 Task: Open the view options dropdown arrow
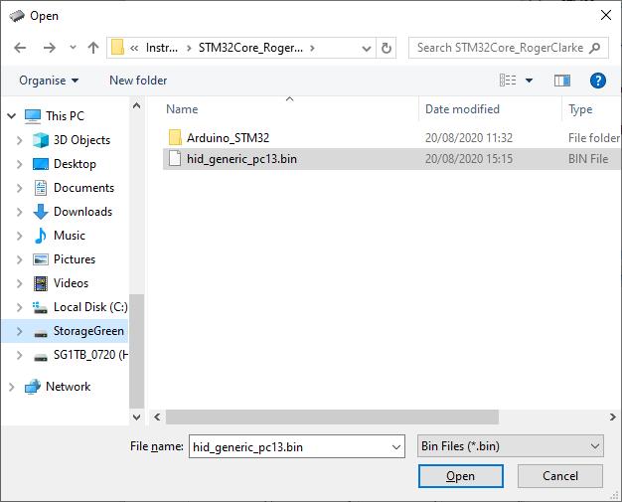click(529, 81)
